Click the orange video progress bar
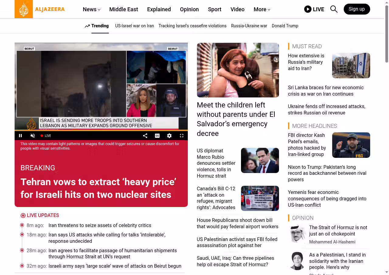Screen dimensions: 389x275 coord(101,131)
